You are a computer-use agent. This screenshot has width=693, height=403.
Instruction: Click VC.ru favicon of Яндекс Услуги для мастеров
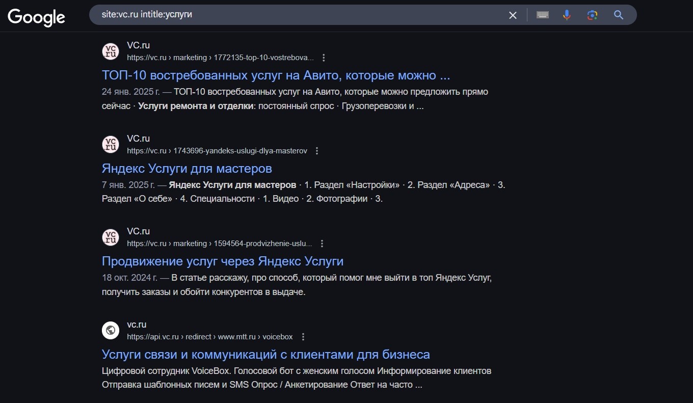click(111, 145)
